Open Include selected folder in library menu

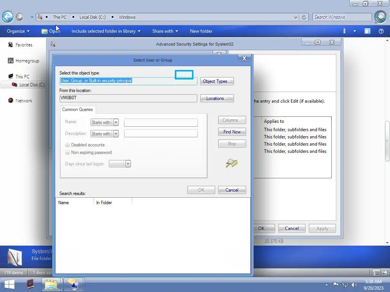pos(106,31)
